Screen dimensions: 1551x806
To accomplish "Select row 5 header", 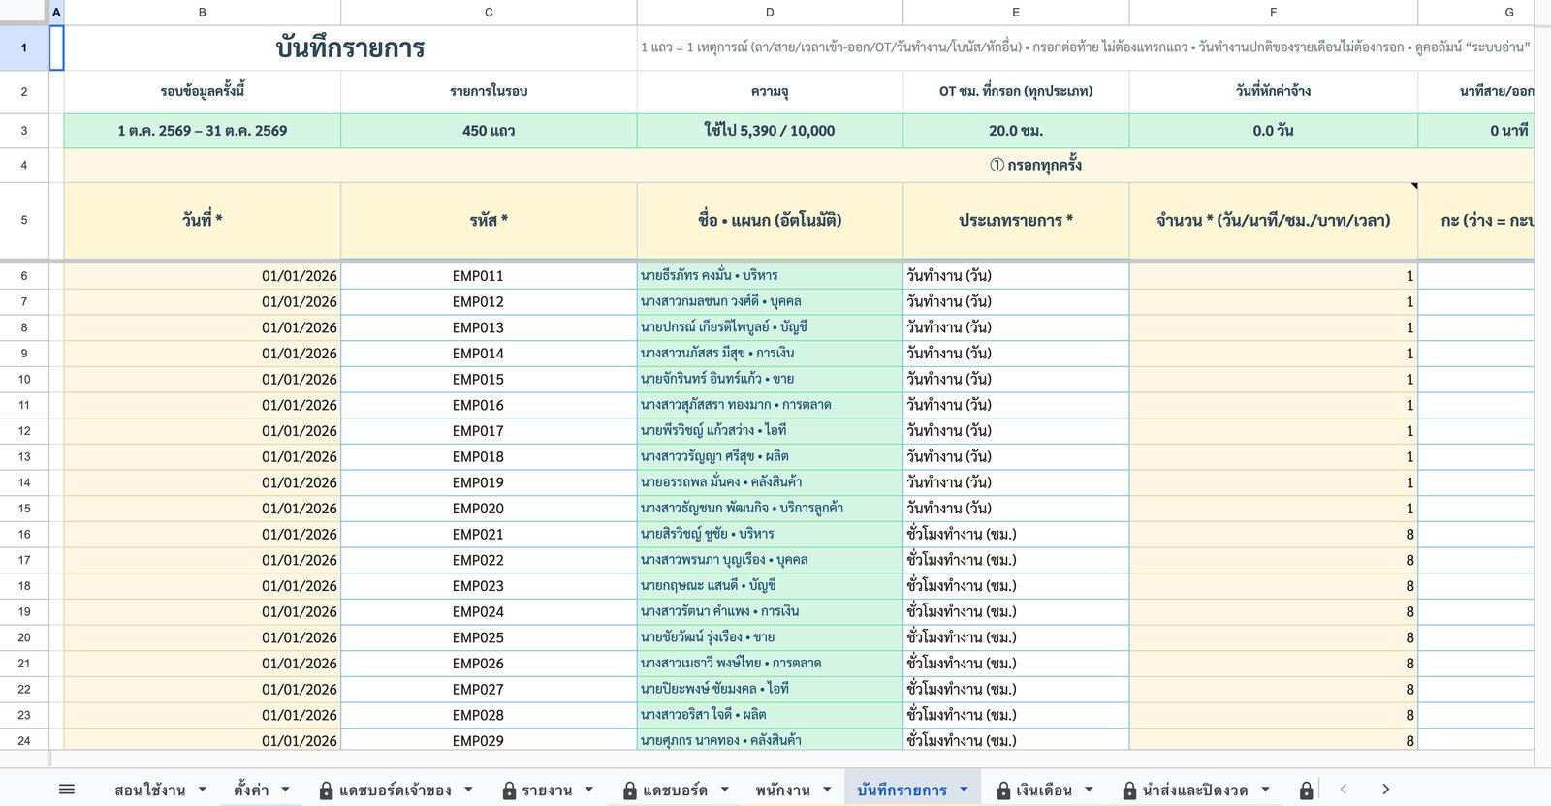I will 24,220.
